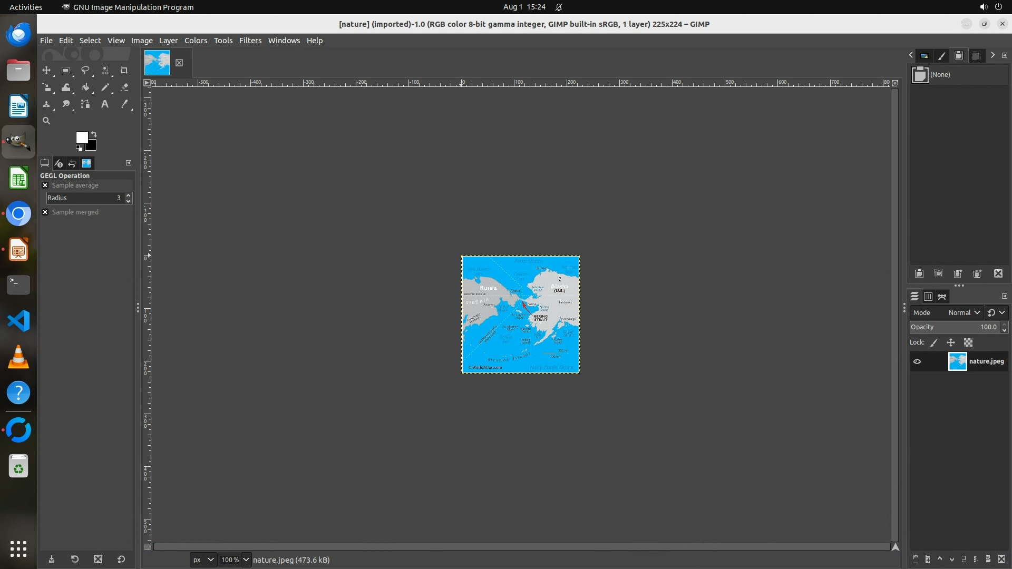Select the Move tool
The height and width of the screenshot is (569, 1012).
point(46,70)
